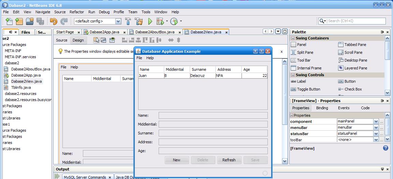The width and height of the screenshot is (393, 179).
Task: Click the Open Project toolbar icon
Action: pyautogui.click(x=30, y=21)
